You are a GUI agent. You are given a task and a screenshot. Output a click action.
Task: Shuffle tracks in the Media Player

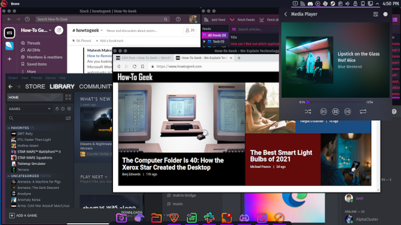308,112
